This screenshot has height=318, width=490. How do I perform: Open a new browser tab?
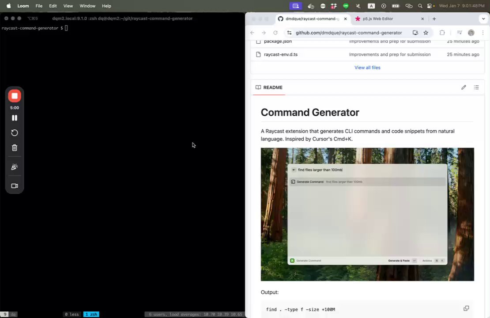coord(434,19)
